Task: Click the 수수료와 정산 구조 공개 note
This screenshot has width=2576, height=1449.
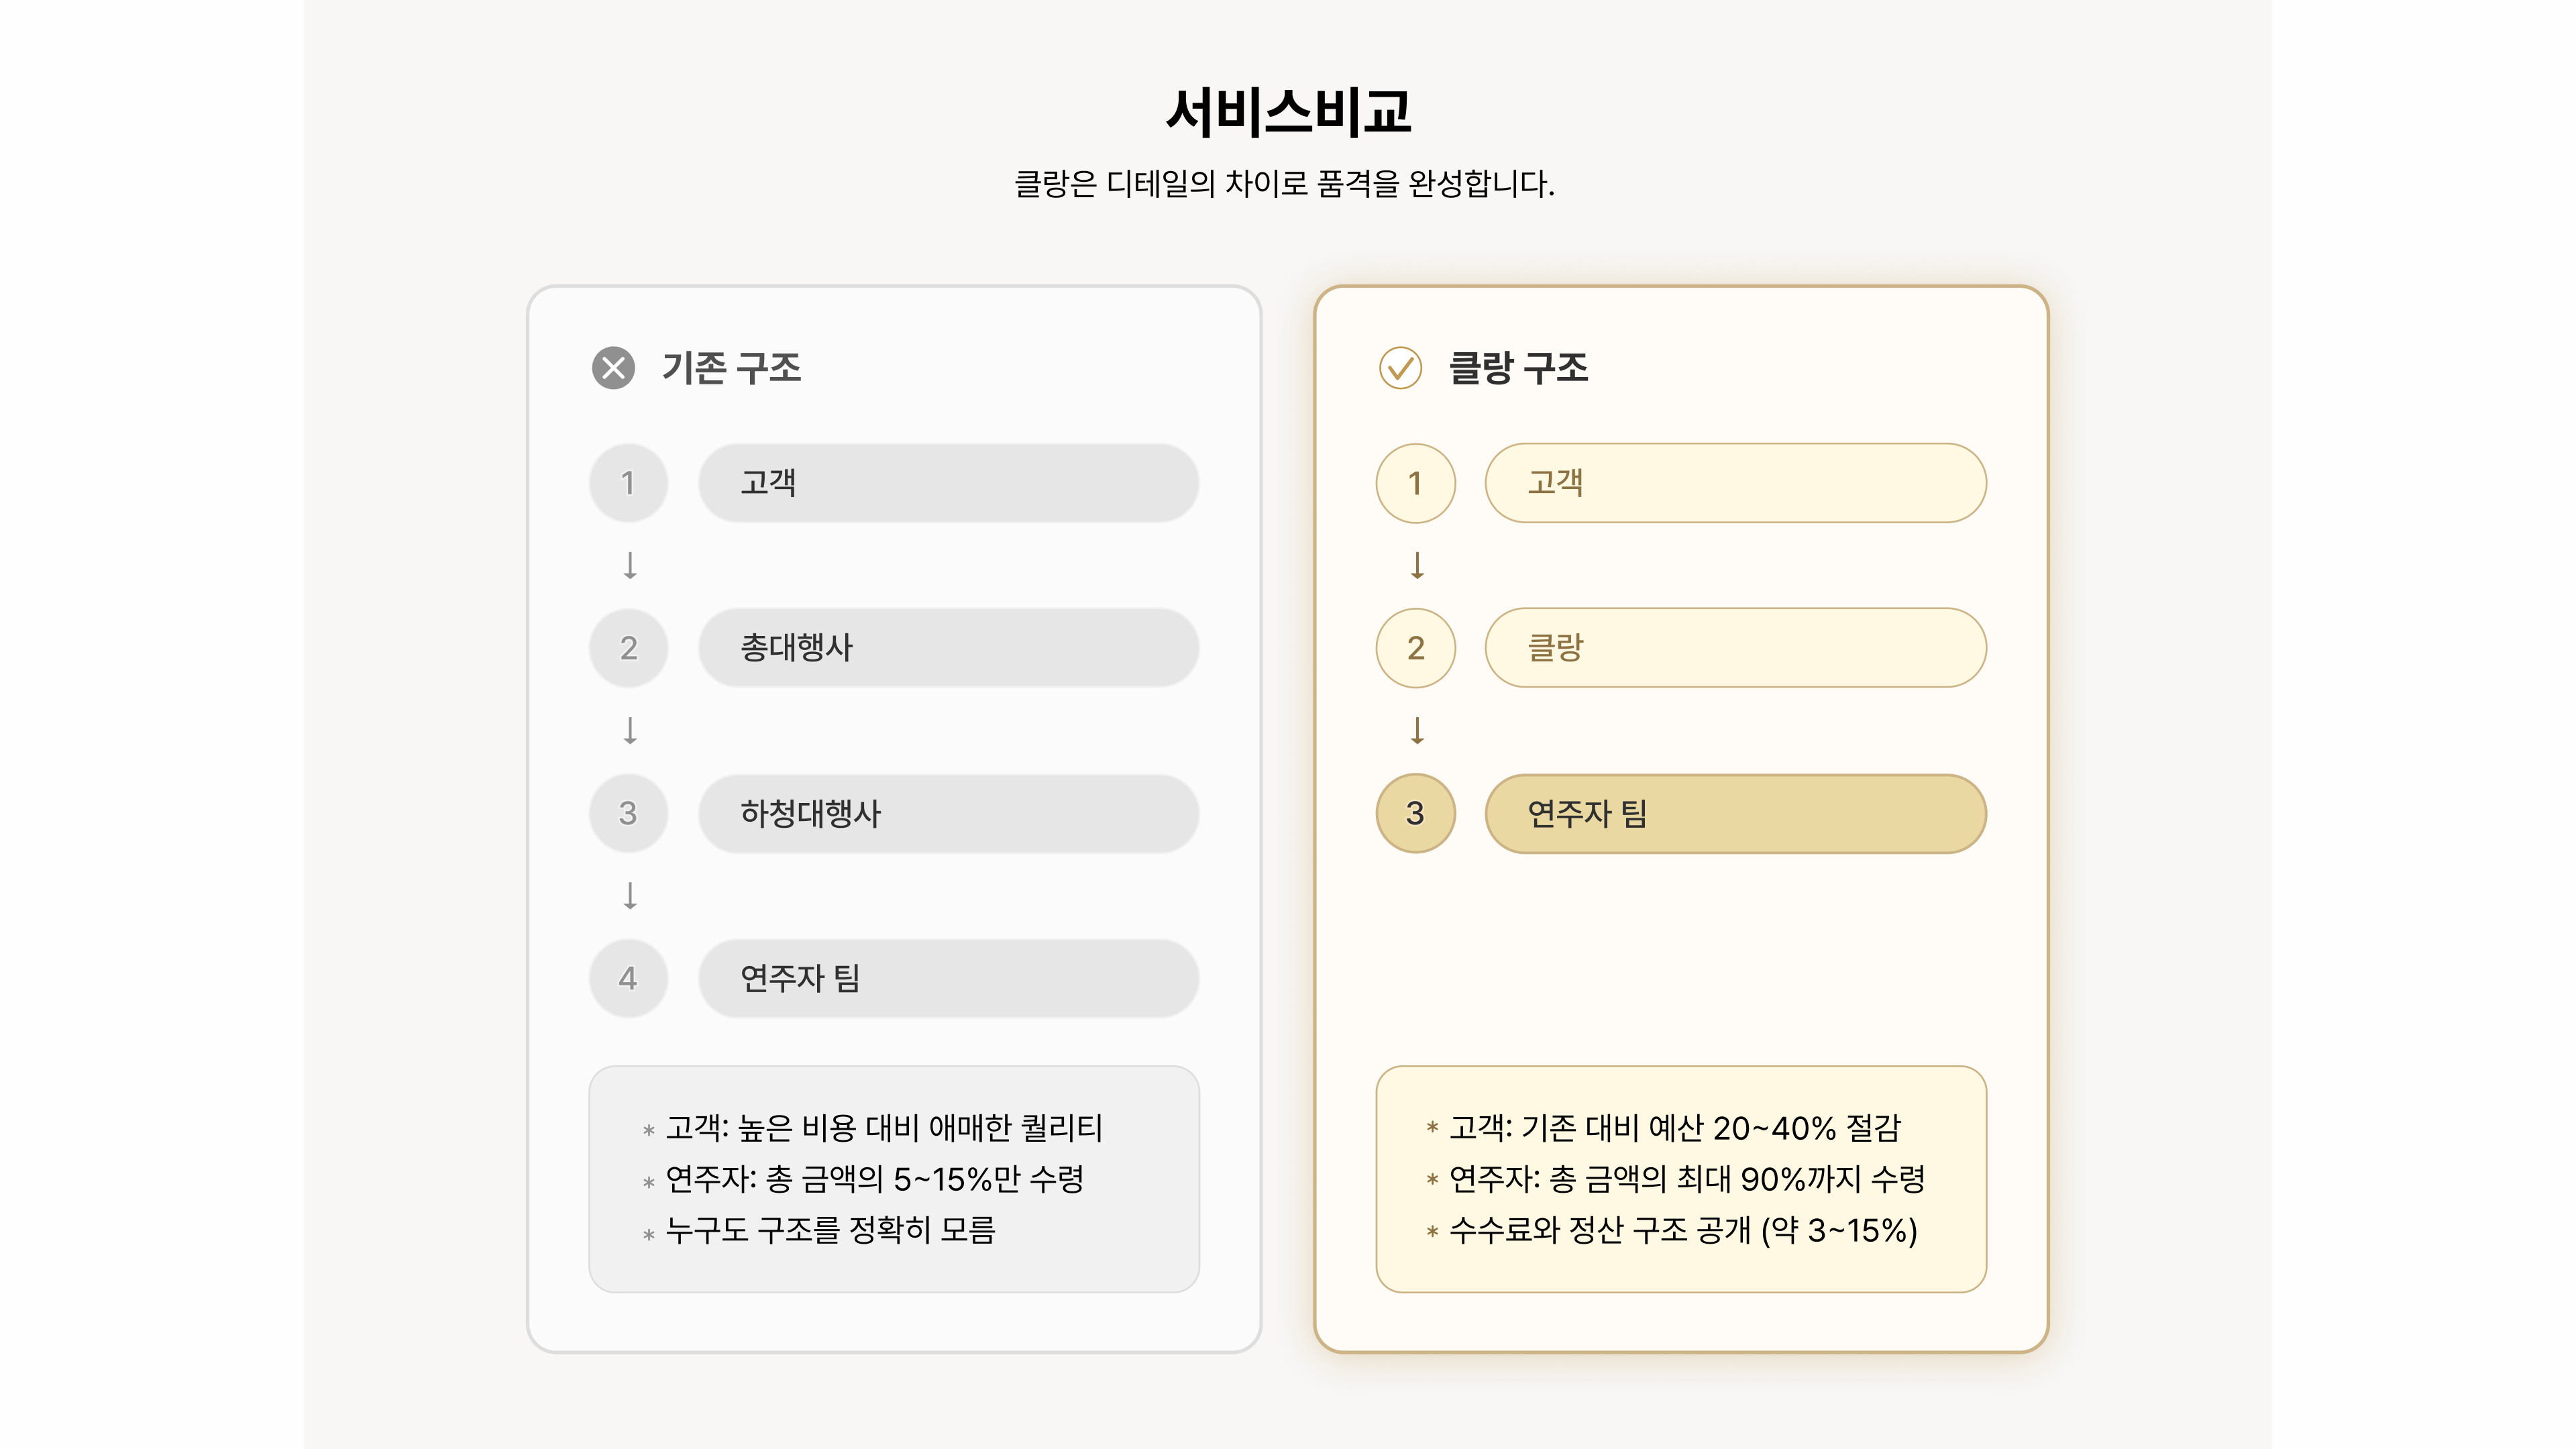Action: (x=1683, y=1230)
